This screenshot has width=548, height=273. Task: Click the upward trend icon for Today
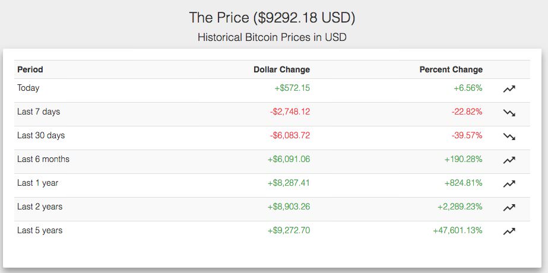(509, 89)
